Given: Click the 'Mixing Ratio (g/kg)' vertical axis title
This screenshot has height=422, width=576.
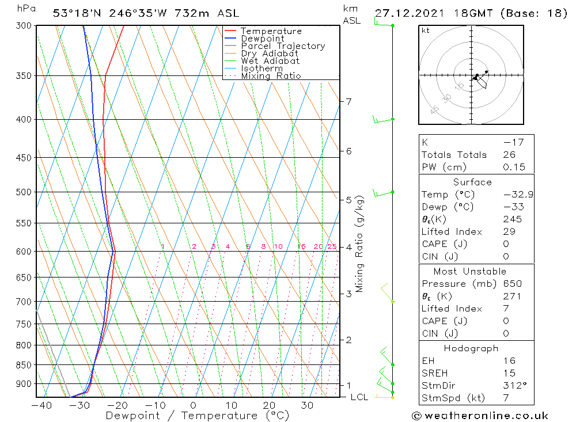Looking at the screenshot, I should (359, 244).
